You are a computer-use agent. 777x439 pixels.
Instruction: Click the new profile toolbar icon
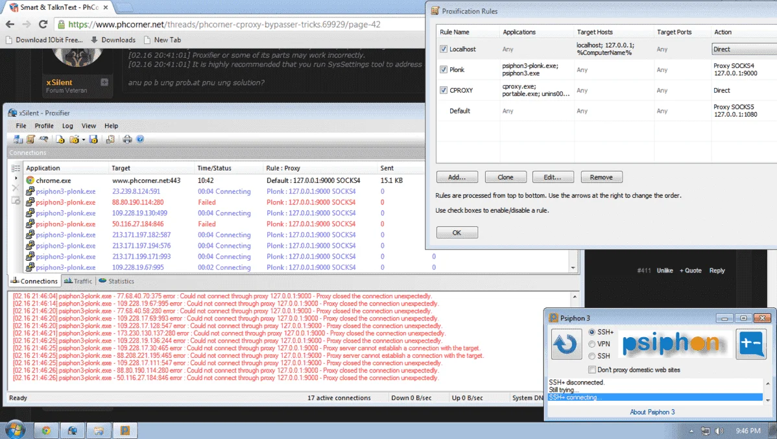click(x=60, y=139)
